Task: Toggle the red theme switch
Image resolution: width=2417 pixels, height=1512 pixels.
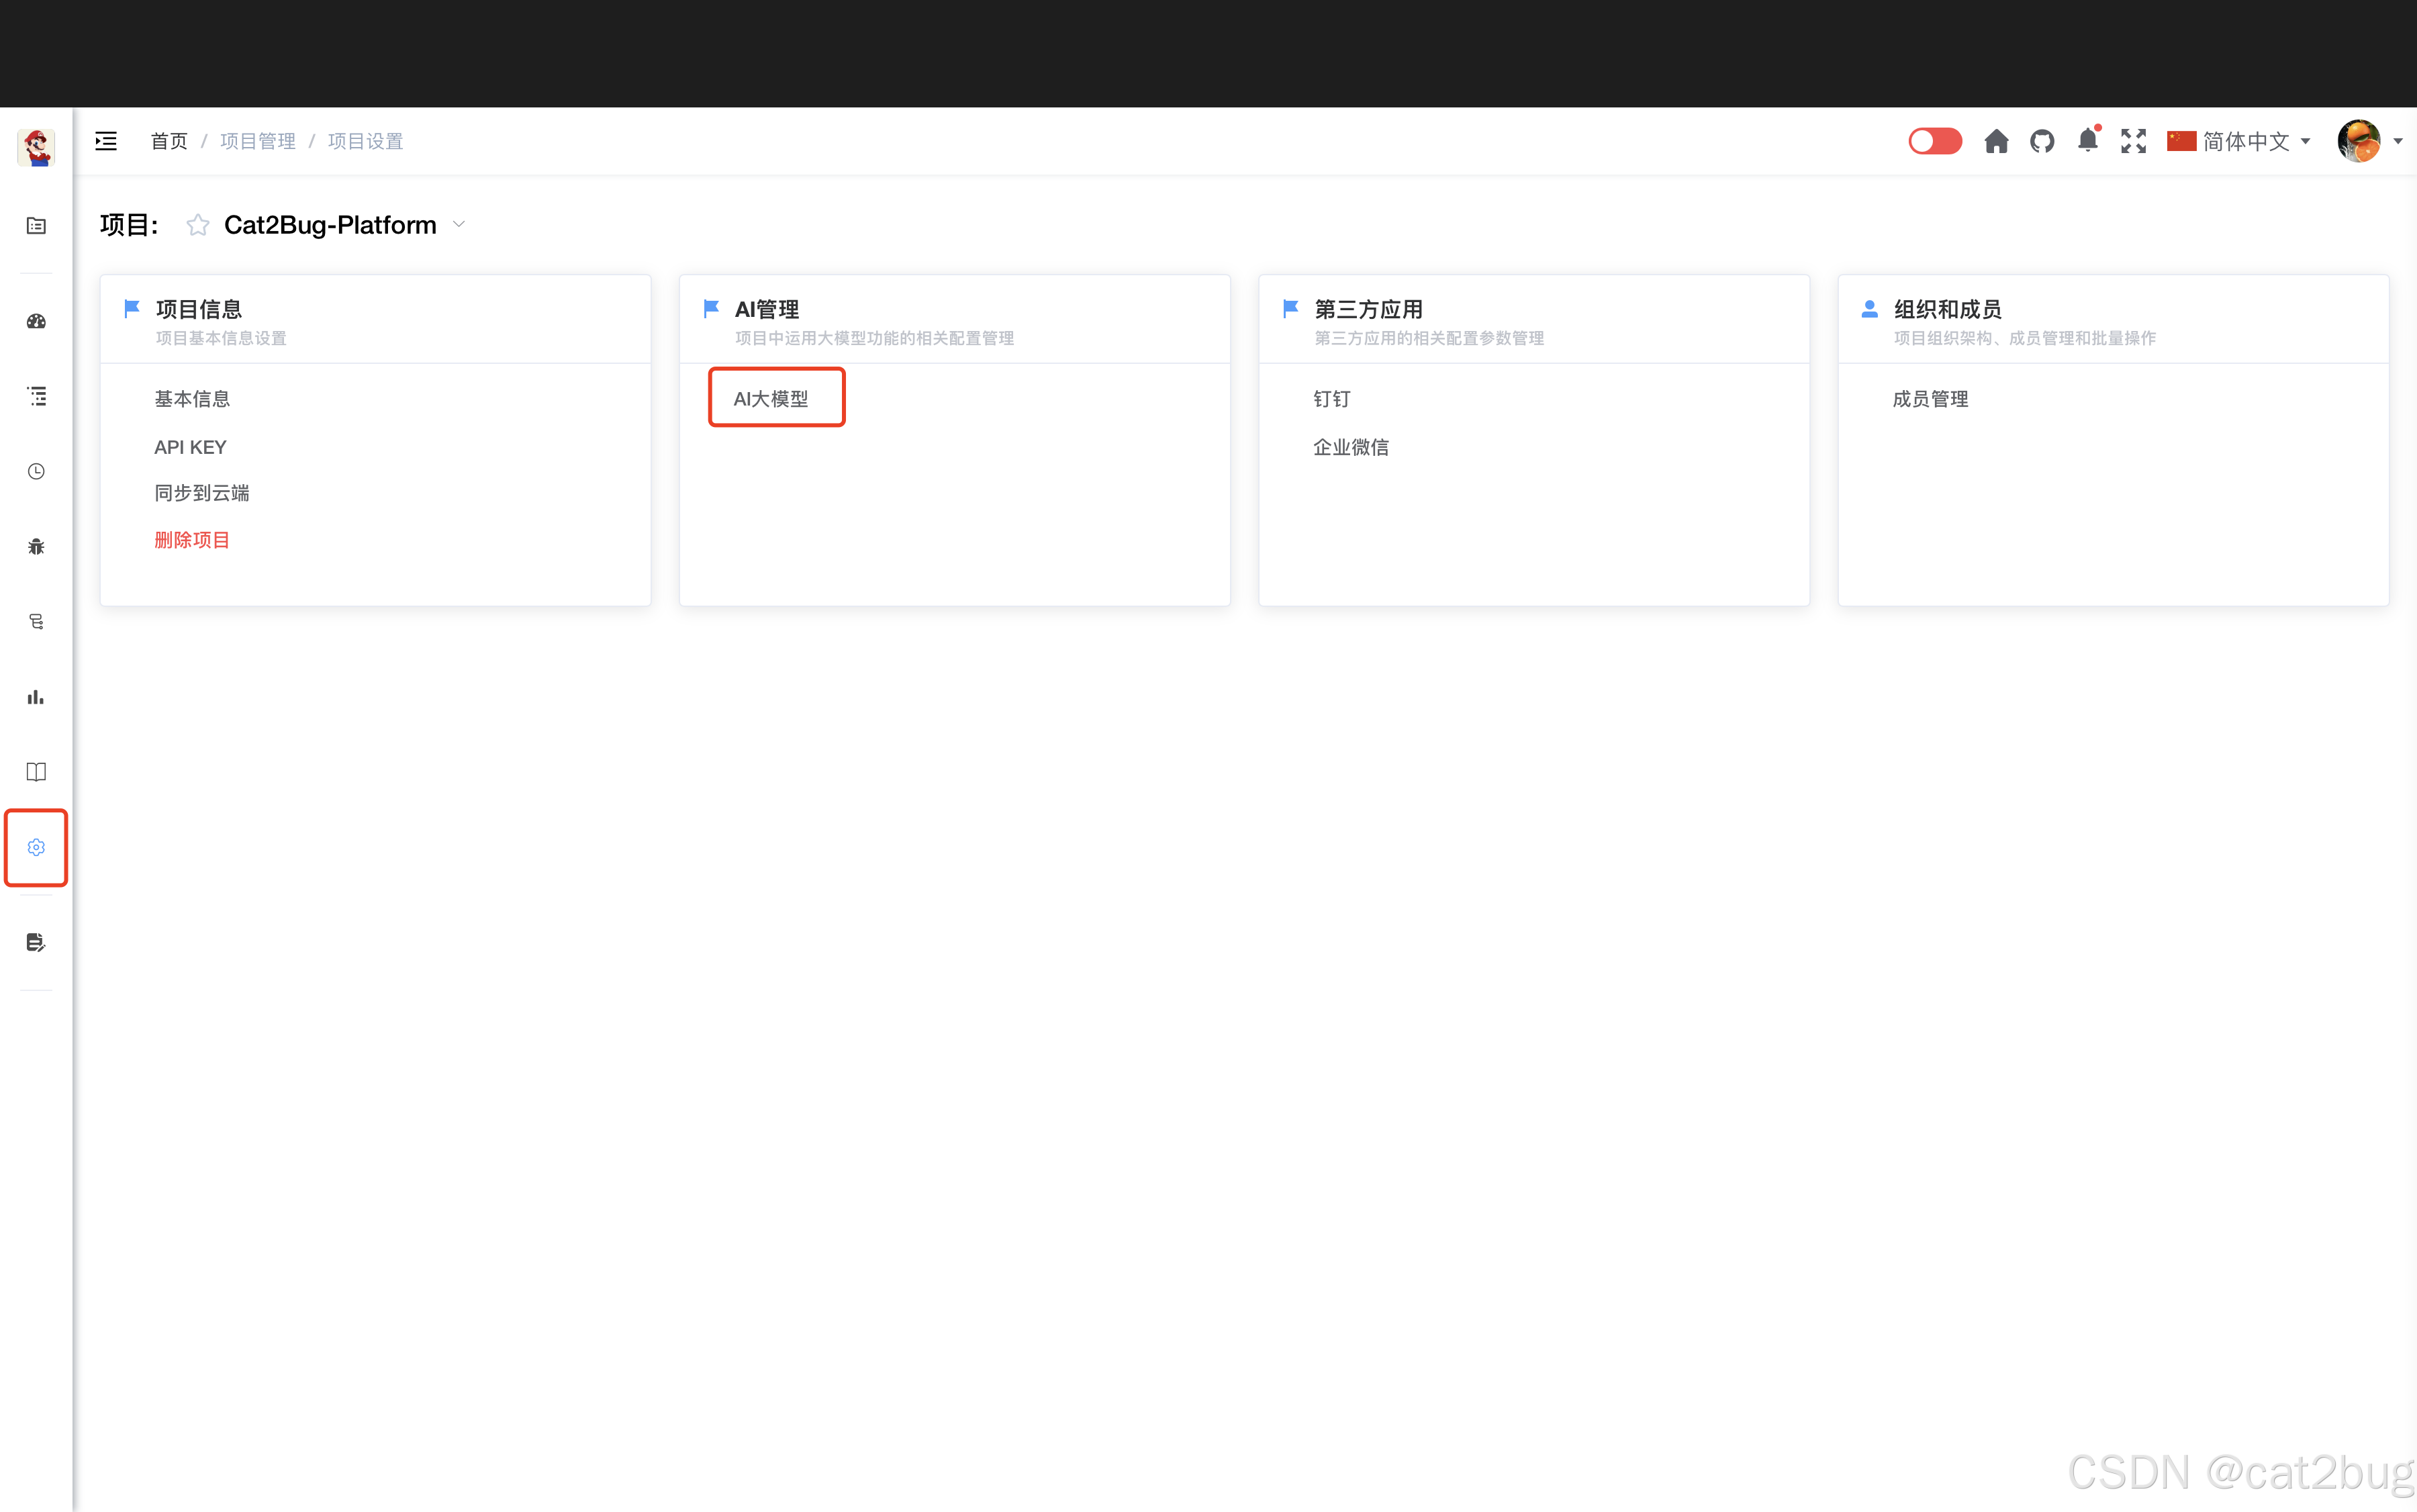Action: coord(1934,141)
